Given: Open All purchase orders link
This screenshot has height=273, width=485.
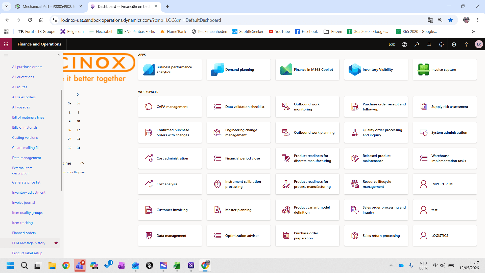Looking at the screenshot, I should (27, 67).
